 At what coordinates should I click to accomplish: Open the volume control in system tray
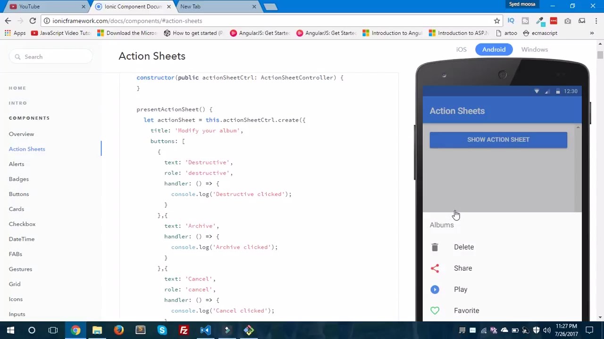pos(547,330)
